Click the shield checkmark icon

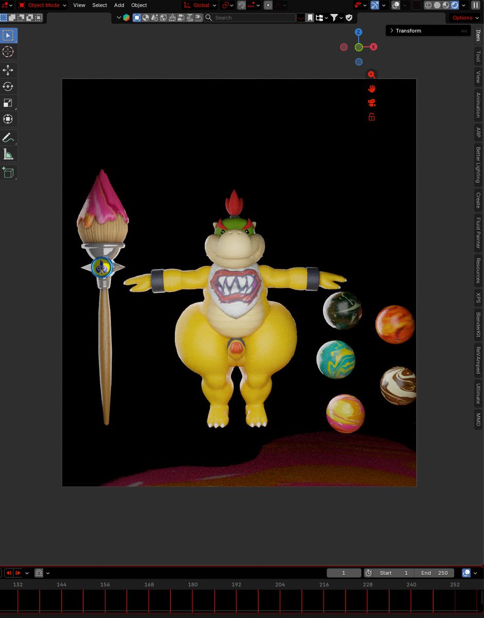(x=349, y=18)
